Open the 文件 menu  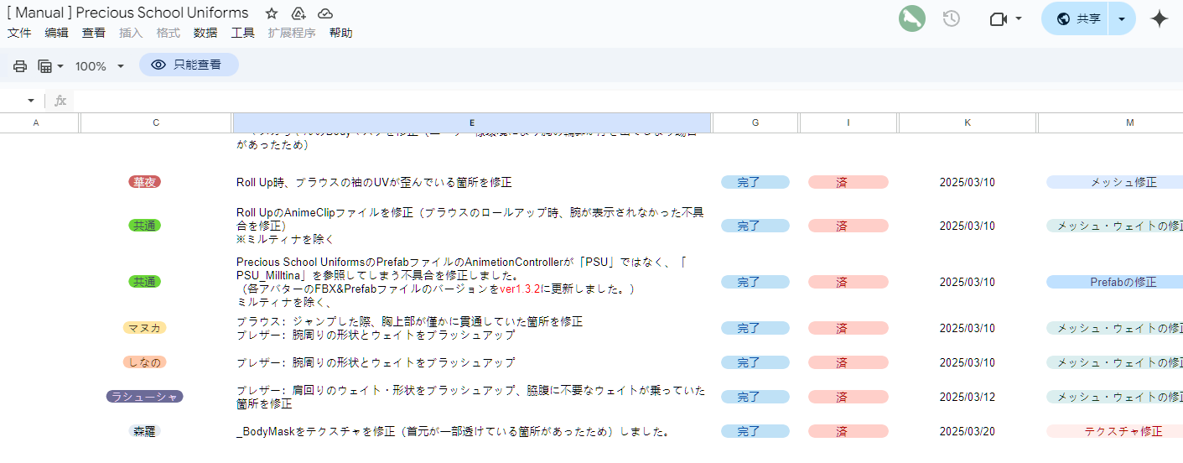19,33
